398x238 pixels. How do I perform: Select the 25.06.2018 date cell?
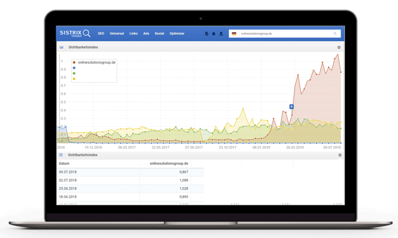[x=68, y=188]
